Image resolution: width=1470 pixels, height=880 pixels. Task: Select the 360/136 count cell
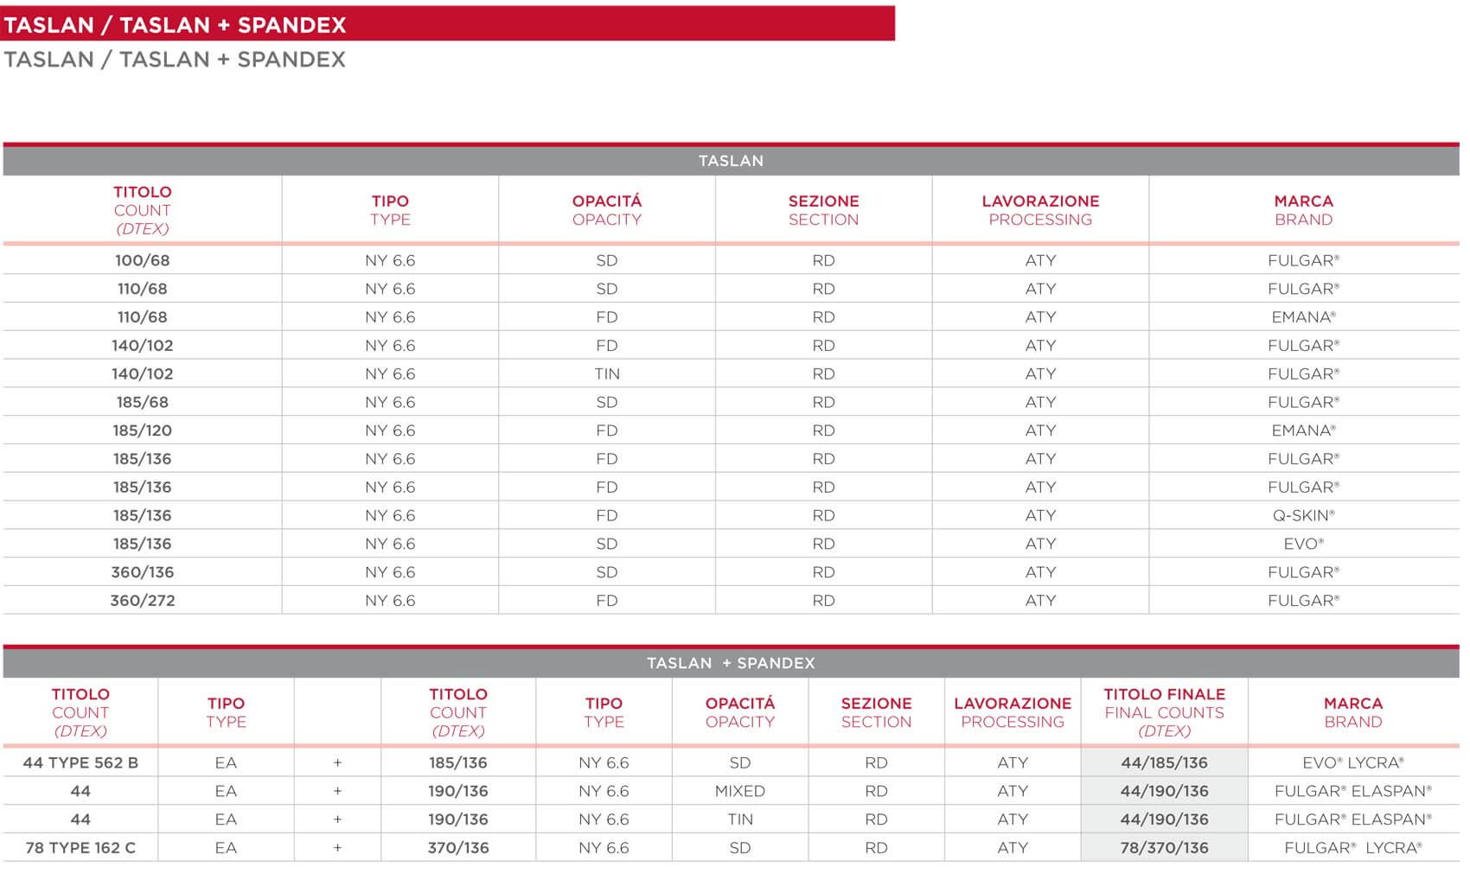tap(142, 572)
